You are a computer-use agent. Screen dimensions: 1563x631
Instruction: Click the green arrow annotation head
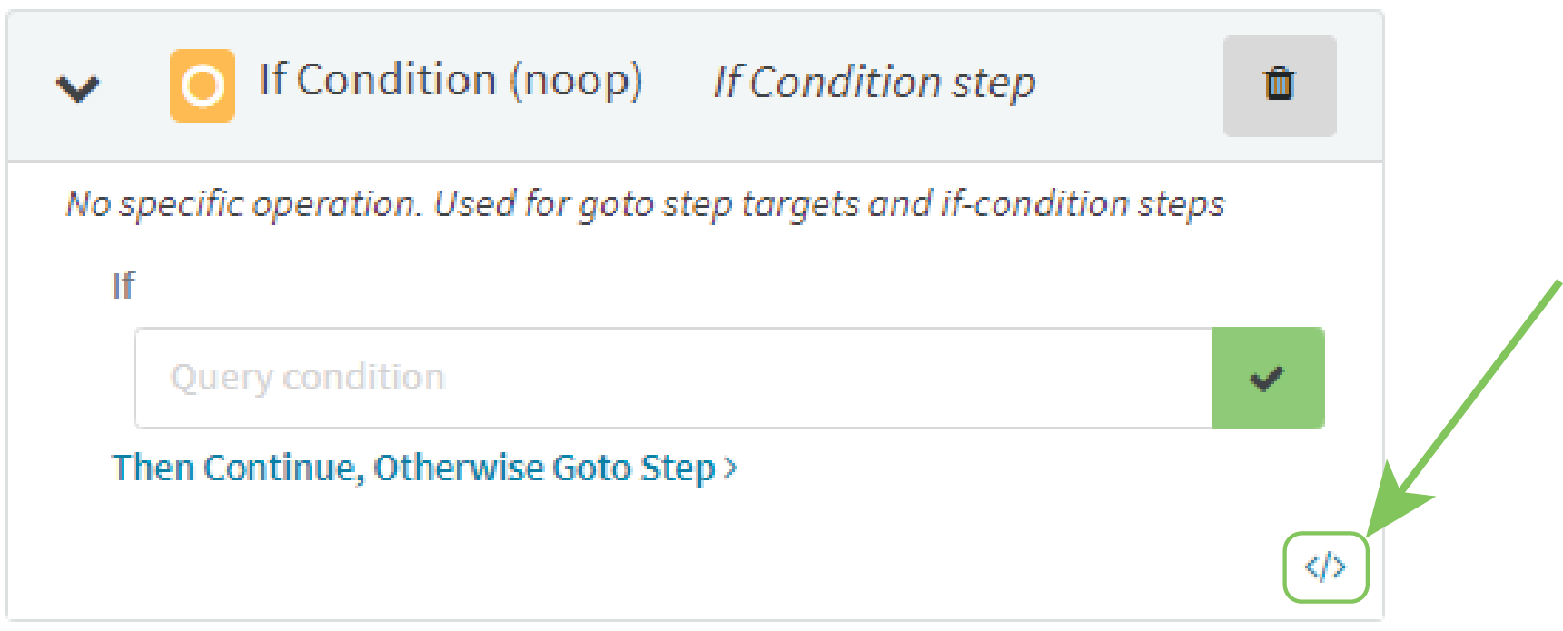(1399, 499)
